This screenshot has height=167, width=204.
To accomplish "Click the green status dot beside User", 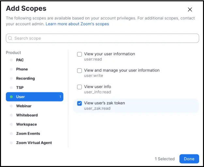I will tap(11, 97).
